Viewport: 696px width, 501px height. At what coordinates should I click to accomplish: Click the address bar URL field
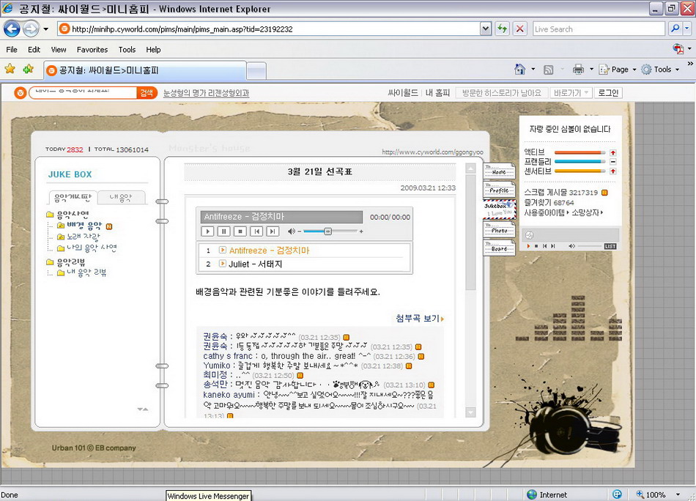click(269, 29)
